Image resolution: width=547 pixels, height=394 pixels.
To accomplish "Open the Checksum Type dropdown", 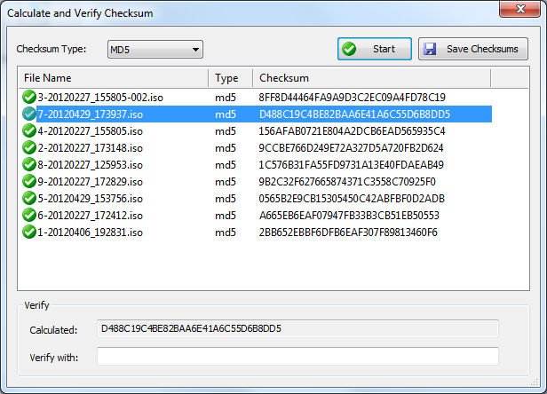I will (155, 50).
